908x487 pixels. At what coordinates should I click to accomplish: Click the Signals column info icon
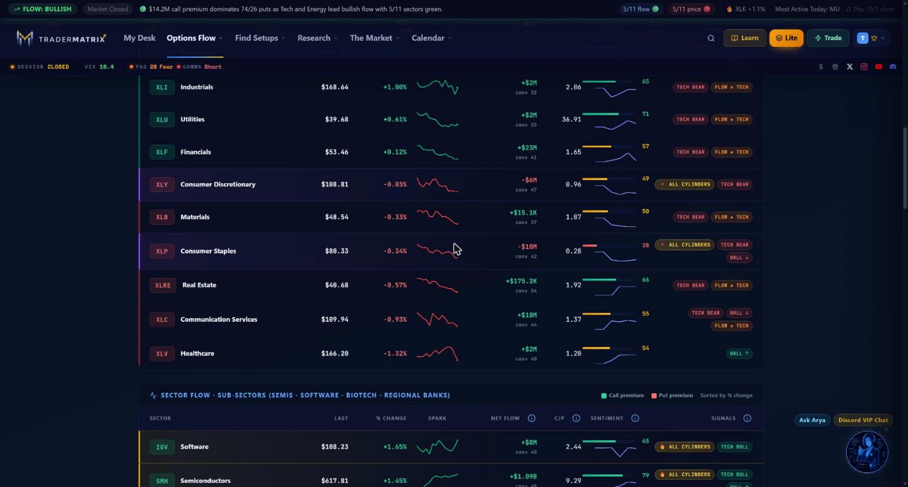coord(747,418)
